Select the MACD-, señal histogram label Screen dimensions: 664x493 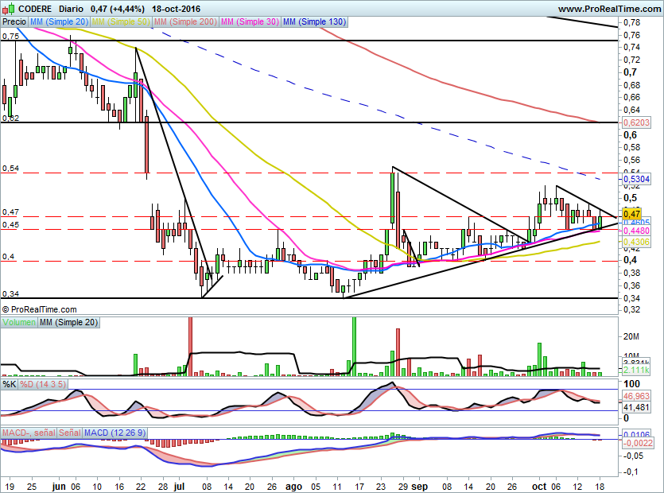29,432
